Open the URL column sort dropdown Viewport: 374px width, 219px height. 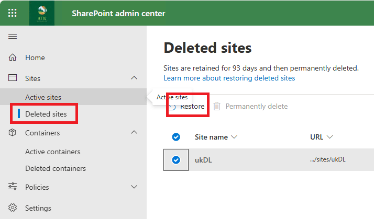click(329, 137)
